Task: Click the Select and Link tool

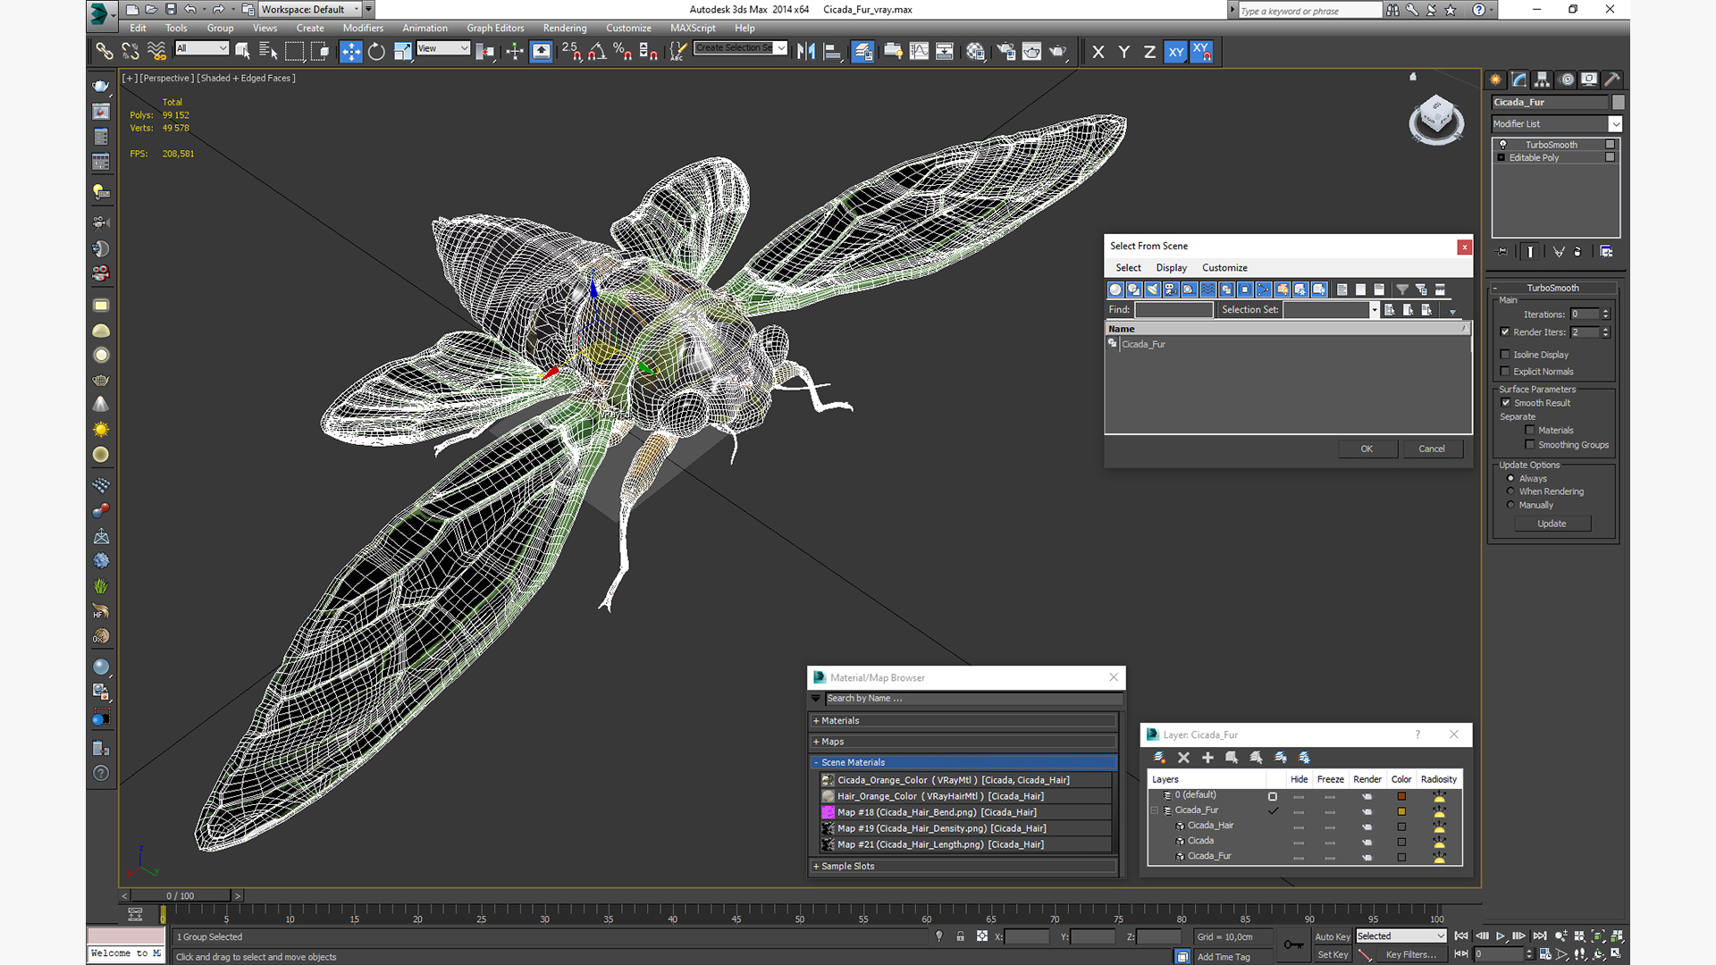Action: point(105,52)
